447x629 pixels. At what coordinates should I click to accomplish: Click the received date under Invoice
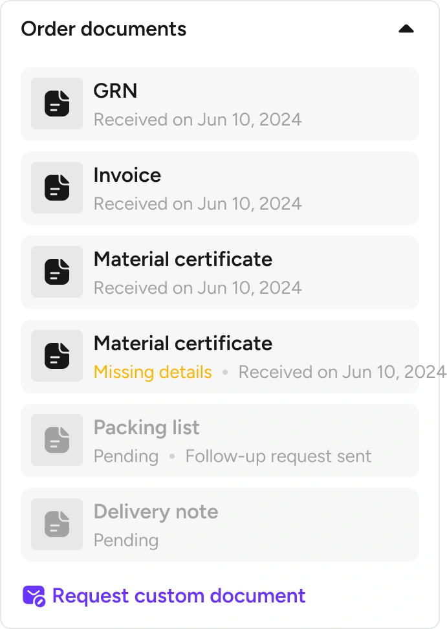pos(197,204)
